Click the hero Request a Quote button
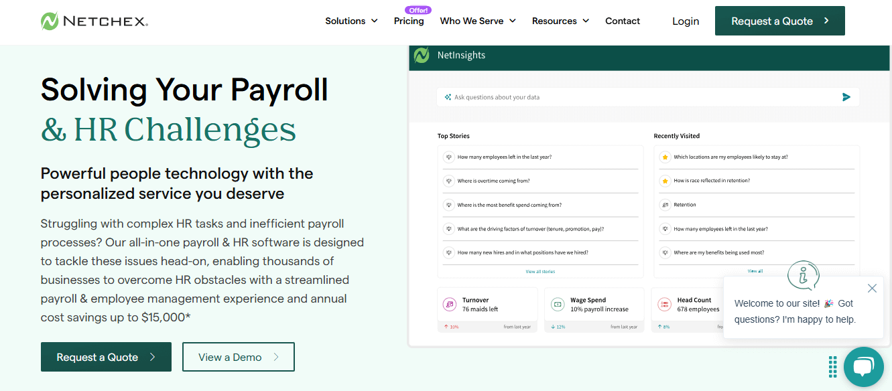The width and height of the screenshot is (892, 391). [x=106, y=357]
